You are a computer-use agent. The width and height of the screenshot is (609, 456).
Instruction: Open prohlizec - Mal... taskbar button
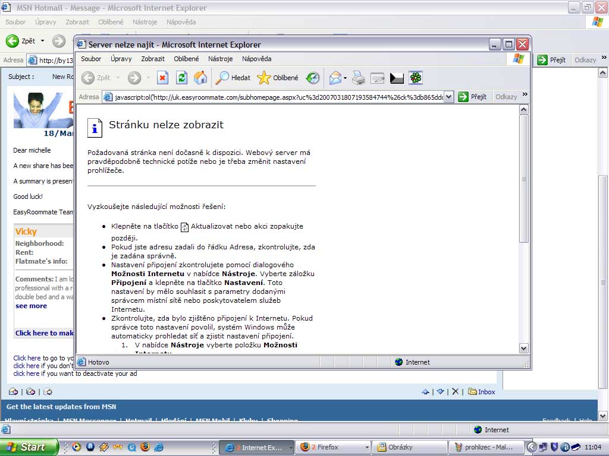(485, 447)
